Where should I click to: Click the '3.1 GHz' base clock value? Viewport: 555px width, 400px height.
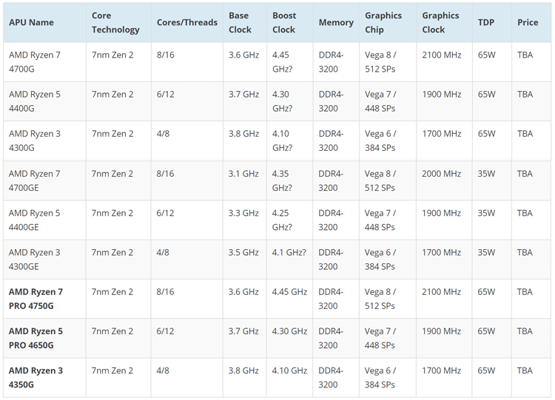[x=243, y=174]
